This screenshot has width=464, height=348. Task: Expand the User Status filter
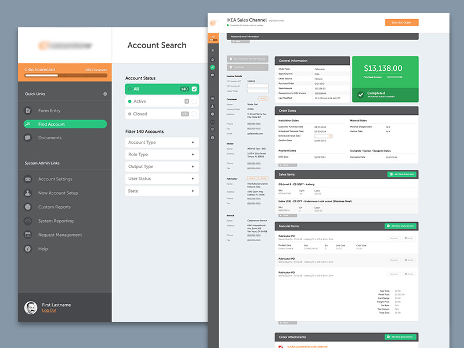[162, 179]
